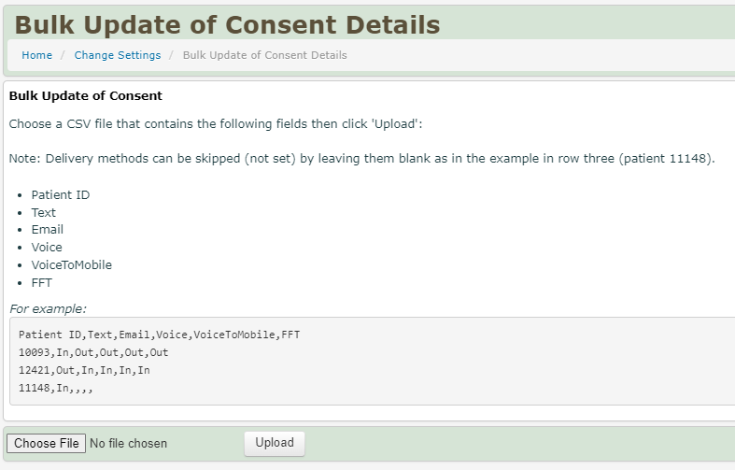Click the 'Patient ID' bullet item
The height and width of the screenshot is (470, 735).
click(61, 195)
